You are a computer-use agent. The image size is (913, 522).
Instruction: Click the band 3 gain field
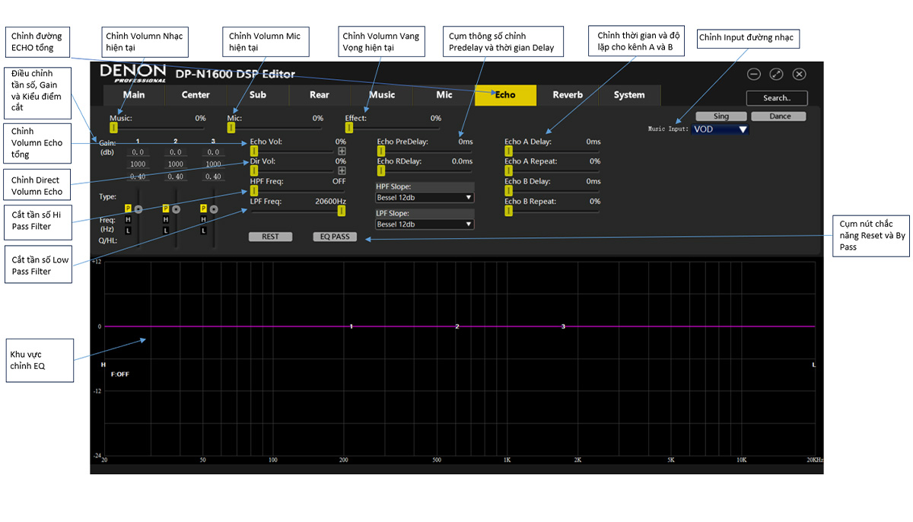pyautogui.click(x=214, y=152)
